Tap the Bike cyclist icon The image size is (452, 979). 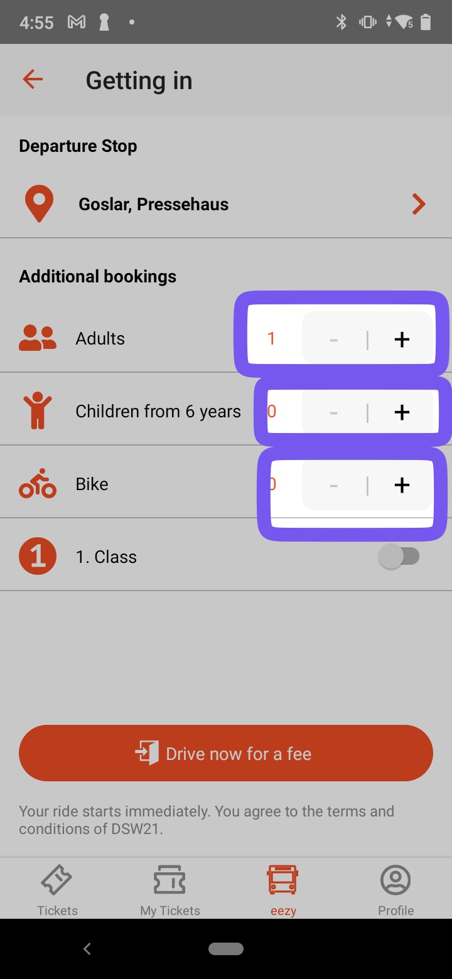tap(38, 484)
